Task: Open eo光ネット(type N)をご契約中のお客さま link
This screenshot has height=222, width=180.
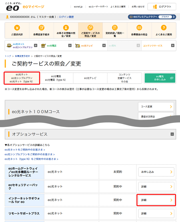Action: 31,159
